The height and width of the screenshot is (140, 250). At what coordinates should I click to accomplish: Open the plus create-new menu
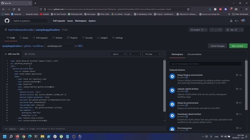[237, 21]
